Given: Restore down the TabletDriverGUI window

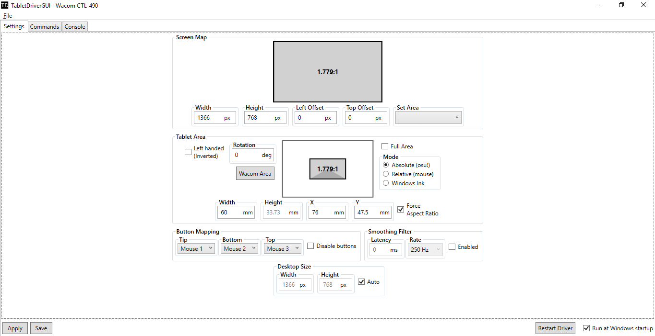Looking at the screenshot, I should click(621, 5).
